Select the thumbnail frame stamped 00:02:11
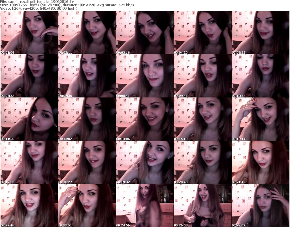 tap(87, 33)
